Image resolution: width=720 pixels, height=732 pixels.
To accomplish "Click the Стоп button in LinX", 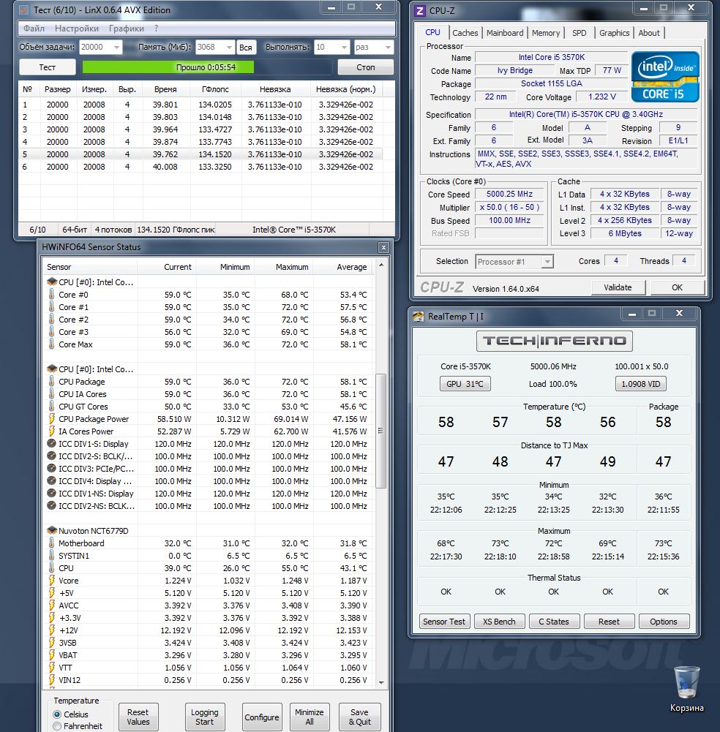I will tap(365, 67).
